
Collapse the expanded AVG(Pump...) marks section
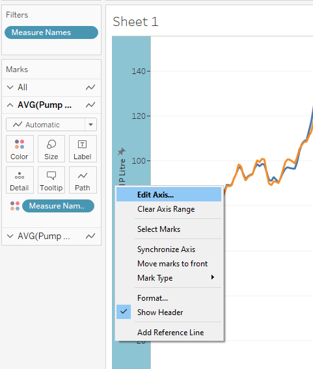pyautogui.click(x=10, y=105)
